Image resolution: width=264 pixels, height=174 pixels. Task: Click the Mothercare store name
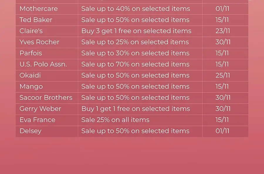point(38,9)
